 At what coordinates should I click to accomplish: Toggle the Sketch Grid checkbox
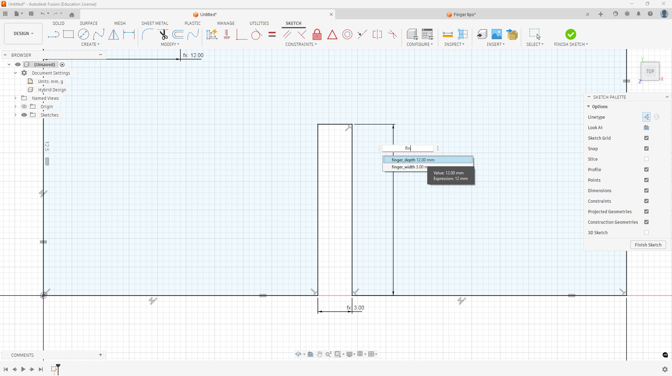point(646,138)
